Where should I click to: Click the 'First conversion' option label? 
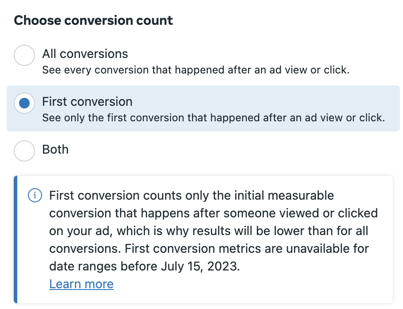[x=87, y=102]
